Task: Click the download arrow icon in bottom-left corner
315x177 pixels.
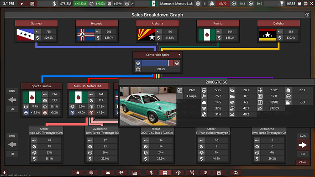Action: pyautogui.click(x=5, y=172)
